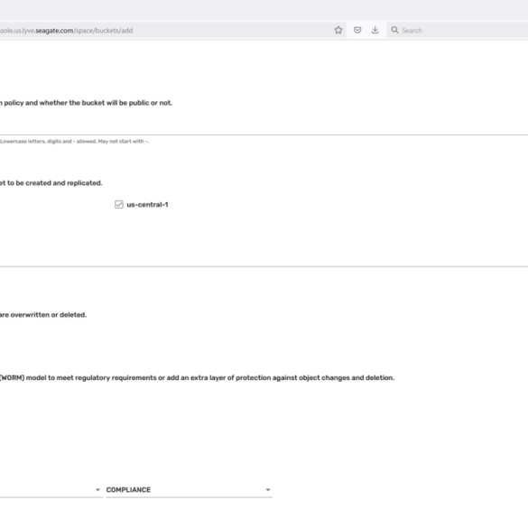Viewport: 528px width, 528px height.
Task: Click text 'policy and whether the bucket will be public'
Action: (76, 103)
